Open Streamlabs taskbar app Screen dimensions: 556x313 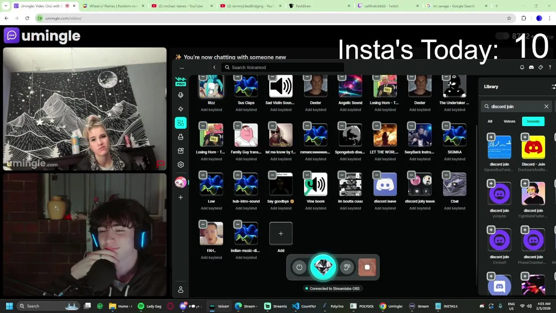click(x=275, y=306)
